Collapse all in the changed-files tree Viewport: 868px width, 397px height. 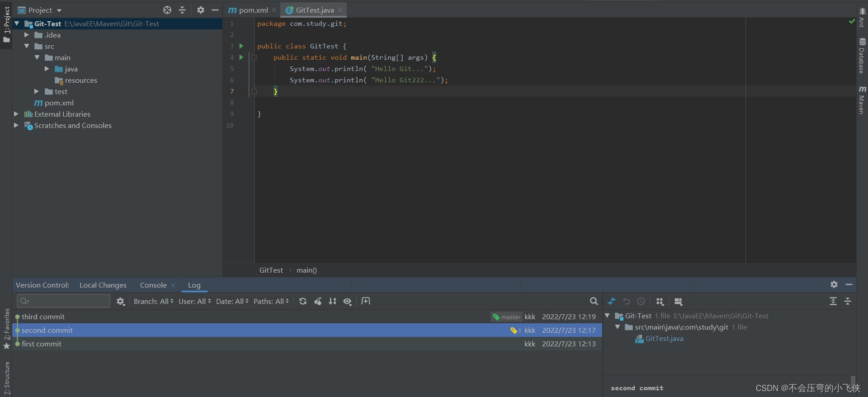point(848,301)
